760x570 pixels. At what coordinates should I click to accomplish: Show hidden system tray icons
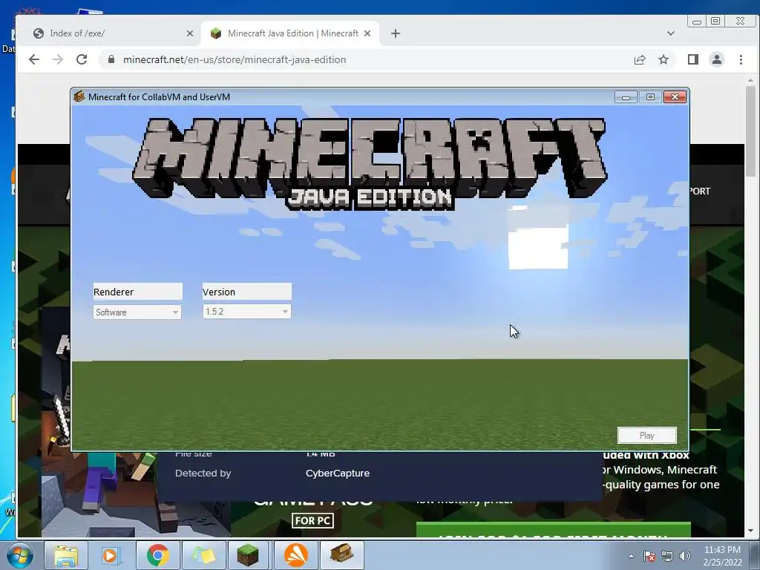(631, 556)
